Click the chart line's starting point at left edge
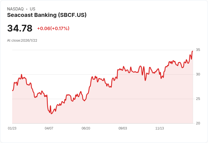Viewport: 208px width, 143px height. [12, 90]
